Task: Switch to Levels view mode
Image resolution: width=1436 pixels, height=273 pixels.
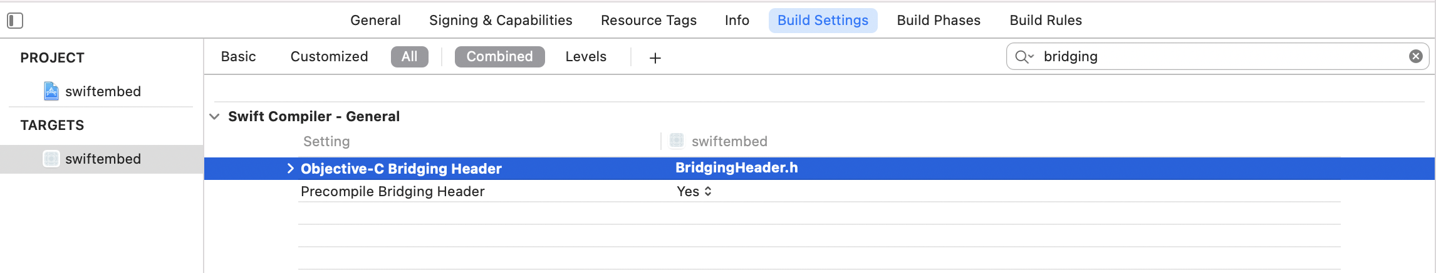Action: point(586,56)
